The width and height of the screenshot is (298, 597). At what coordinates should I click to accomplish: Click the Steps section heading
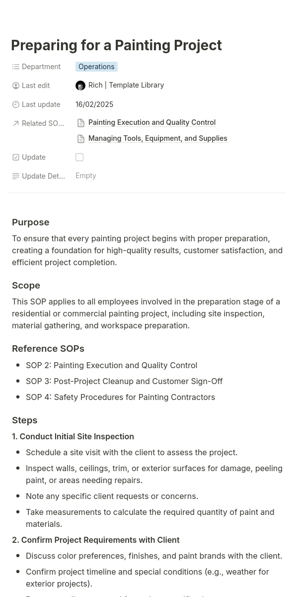click(x=25, y=420)
